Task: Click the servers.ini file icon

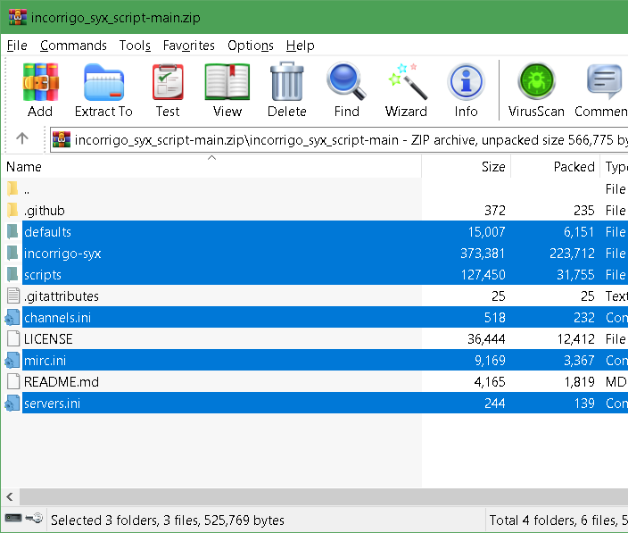Action: click(x=12, y=404)
